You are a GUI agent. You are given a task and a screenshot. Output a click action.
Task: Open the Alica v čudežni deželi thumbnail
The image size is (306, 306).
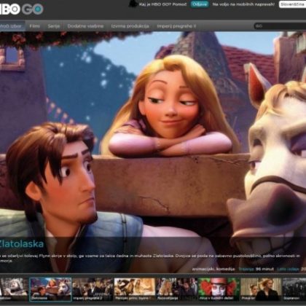219,289
